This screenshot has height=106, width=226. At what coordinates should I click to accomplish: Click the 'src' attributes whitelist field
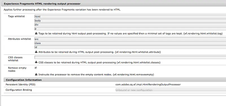tap(130, 39)
